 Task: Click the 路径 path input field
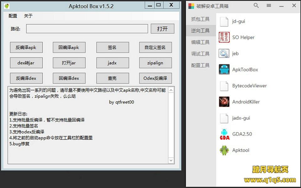coord(87,29)
